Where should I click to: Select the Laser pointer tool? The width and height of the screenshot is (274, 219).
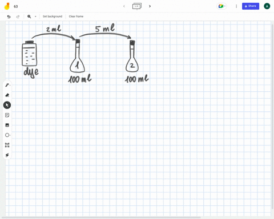(7, 155)
